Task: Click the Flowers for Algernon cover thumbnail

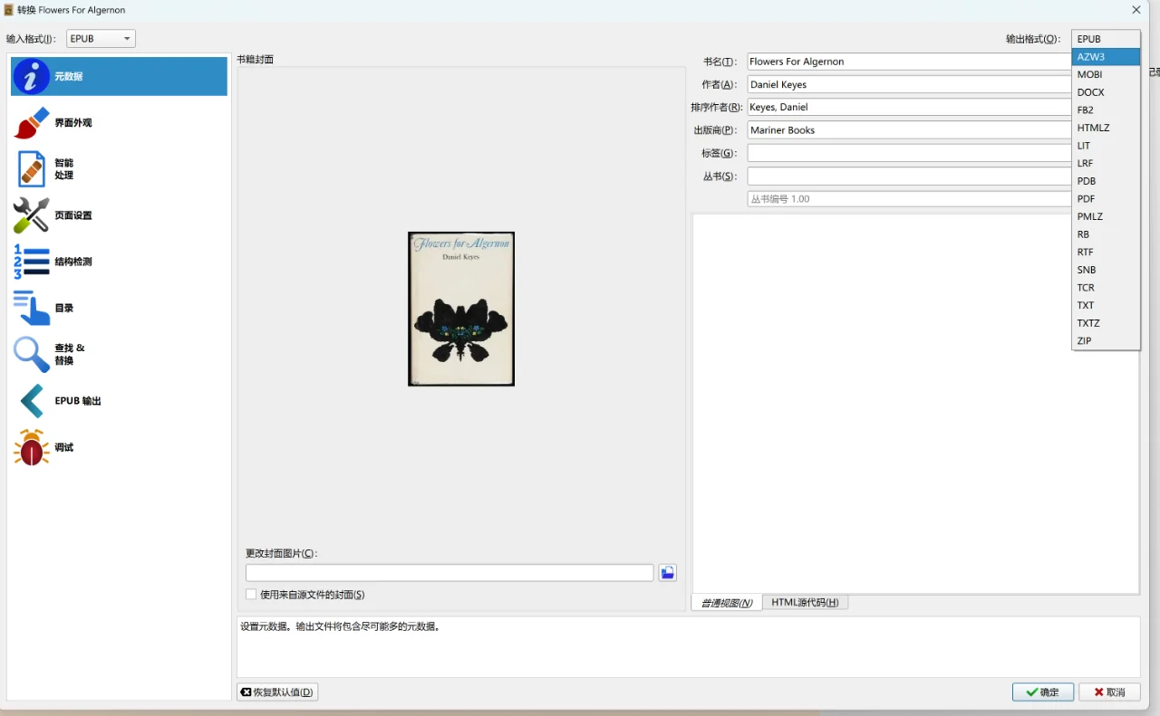Action: pos(461,309)
